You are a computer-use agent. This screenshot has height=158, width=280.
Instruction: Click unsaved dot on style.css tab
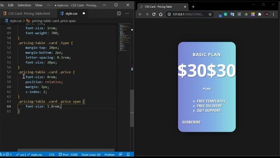coord(84,14)
